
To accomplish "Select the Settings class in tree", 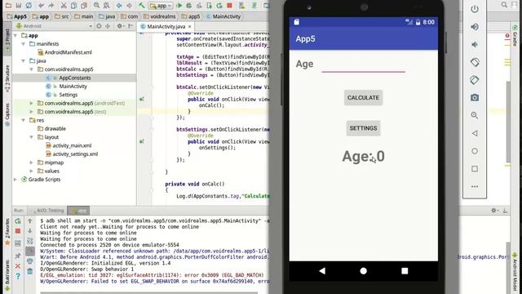I will pos(69,95).
